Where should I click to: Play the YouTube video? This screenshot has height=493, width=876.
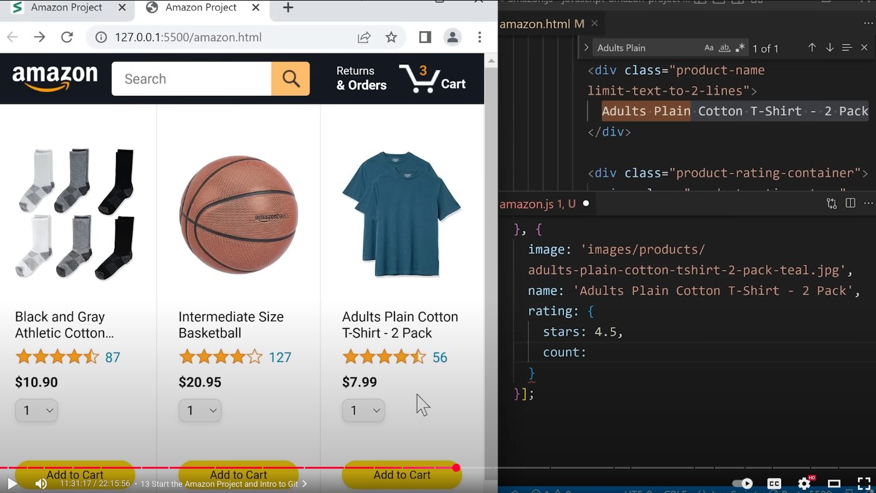click(12, 483)
